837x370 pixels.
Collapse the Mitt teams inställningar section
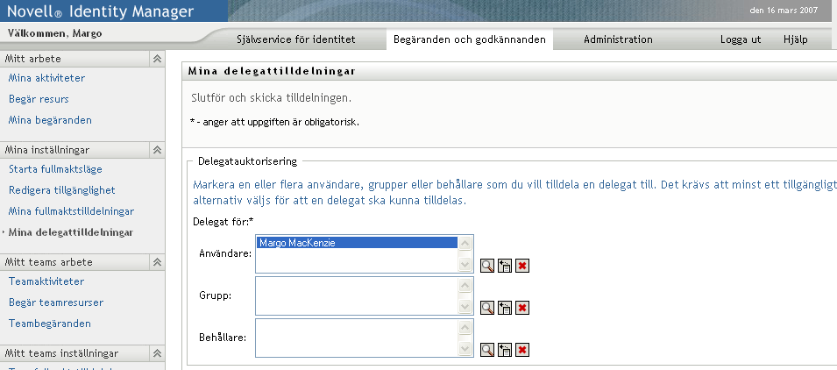pos(157,353)
